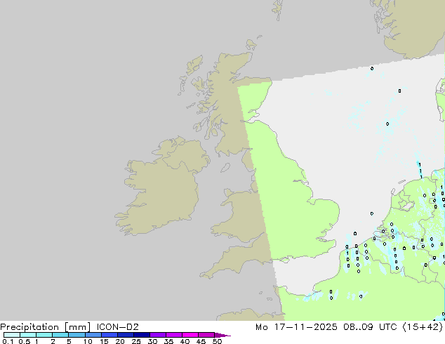Select the 15–20 mm legend color segment

point(110,336)
